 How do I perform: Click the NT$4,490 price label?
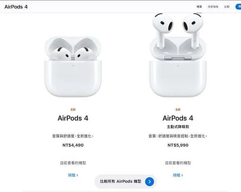coord(73,145)
